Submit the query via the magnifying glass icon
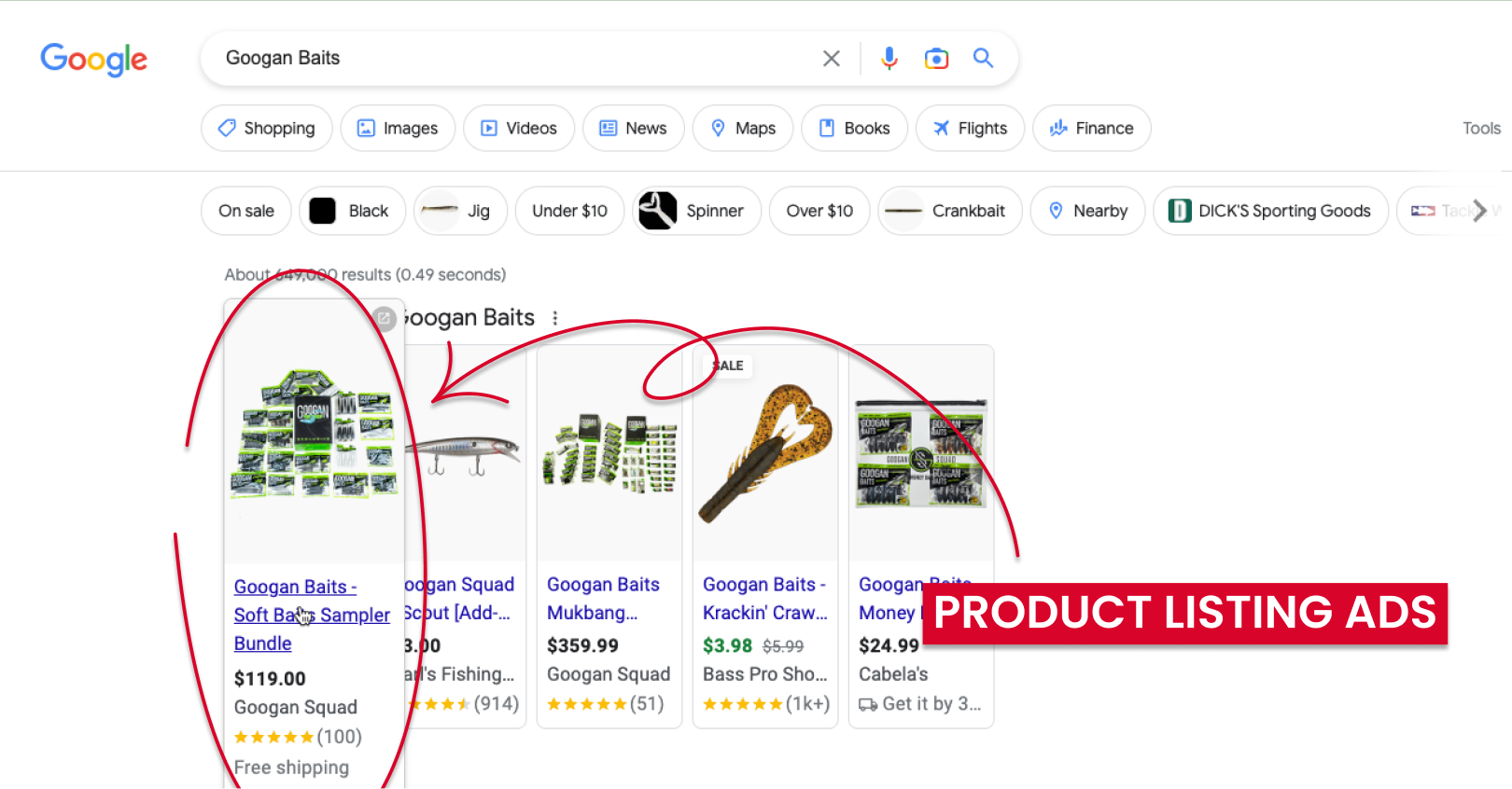Image resolution: width=1512 pixels, height=789 pixels. pos(983,58)
